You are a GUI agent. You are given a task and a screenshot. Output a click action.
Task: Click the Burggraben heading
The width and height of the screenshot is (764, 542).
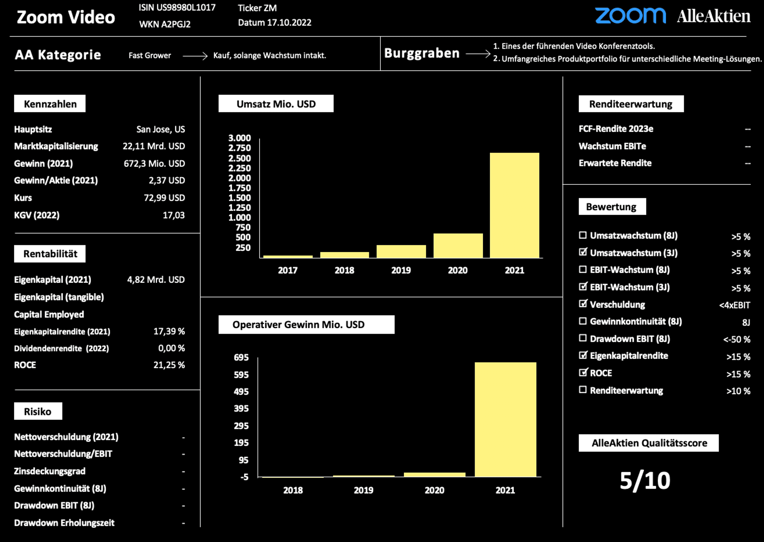(422, 53)
